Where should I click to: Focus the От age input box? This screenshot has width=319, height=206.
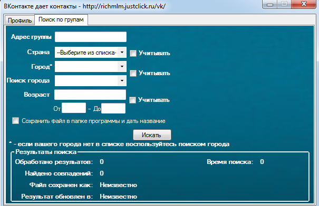point(74,108)
